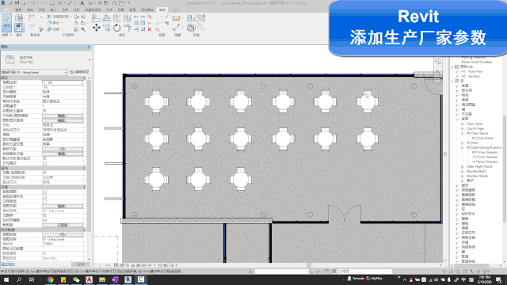Click the Type Properties icon

point(19,18)
